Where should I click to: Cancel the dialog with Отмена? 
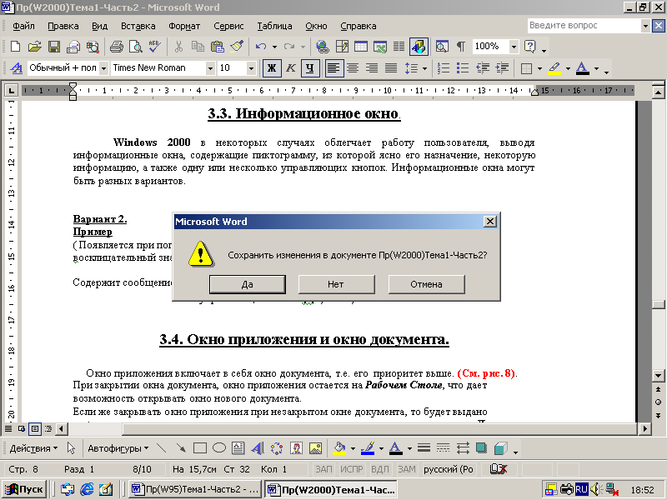tap(426, 284)
